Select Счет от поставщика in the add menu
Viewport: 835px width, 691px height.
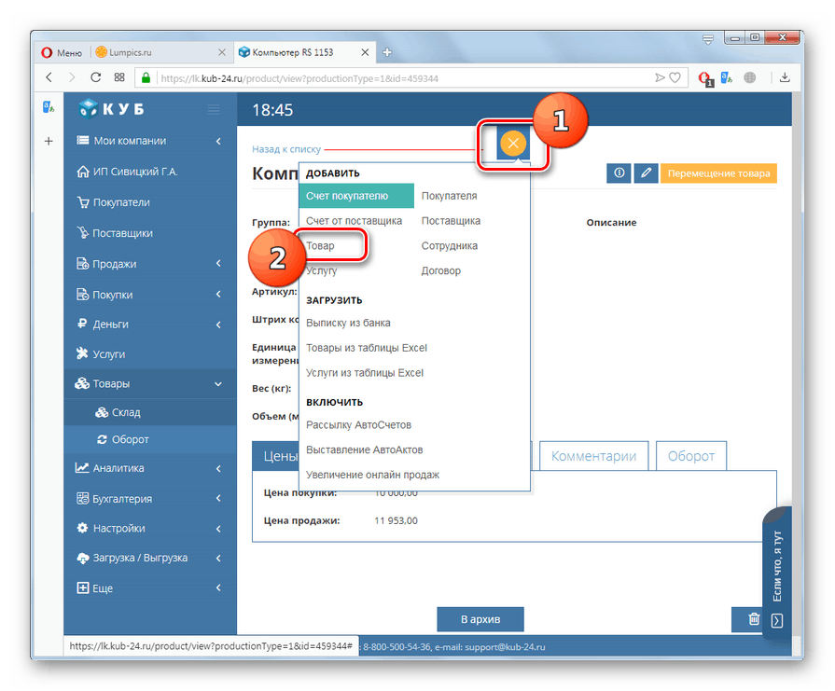tap(354, 221)
